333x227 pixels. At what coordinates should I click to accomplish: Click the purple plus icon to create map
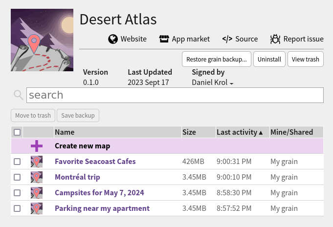[37, 146]
